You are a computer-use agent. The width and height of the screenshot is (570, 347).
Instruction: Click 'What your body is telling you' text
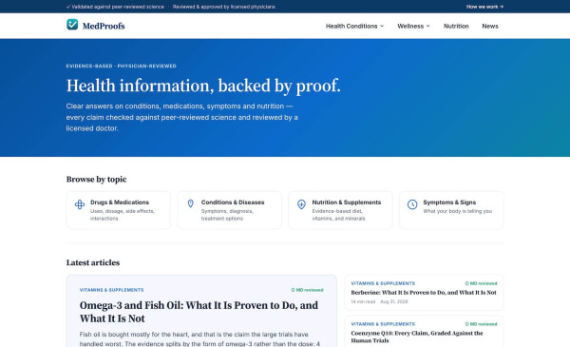pos(458,211)
